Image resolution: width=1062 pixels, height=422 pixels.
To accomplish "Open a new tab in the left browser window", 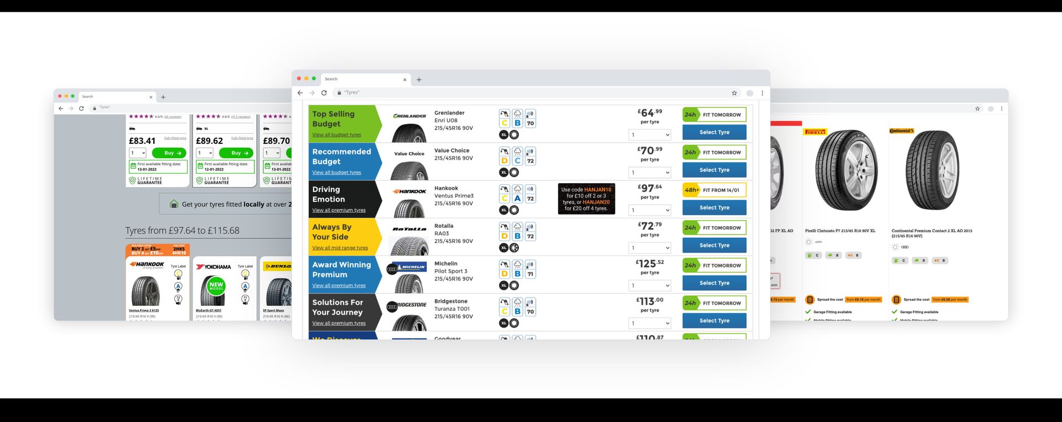I will click(x=163, y=97).
